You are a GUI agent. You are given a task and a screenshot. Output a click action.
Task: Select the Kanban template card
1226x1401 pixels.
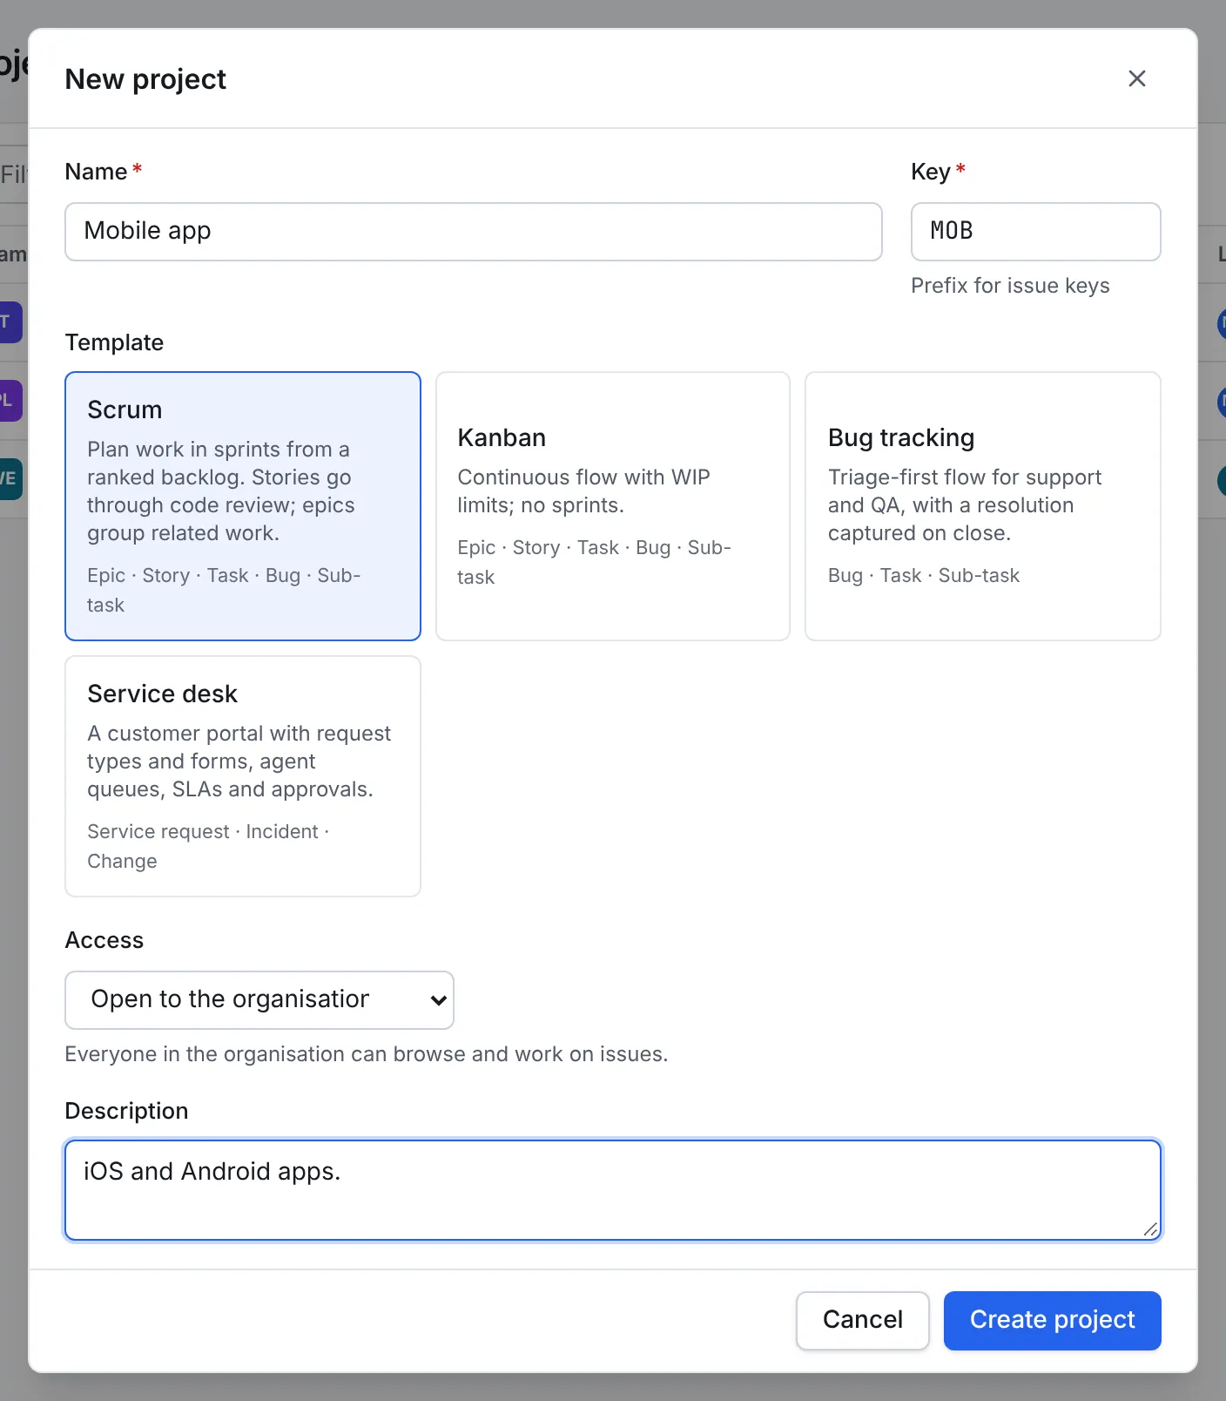coord(613,506)
